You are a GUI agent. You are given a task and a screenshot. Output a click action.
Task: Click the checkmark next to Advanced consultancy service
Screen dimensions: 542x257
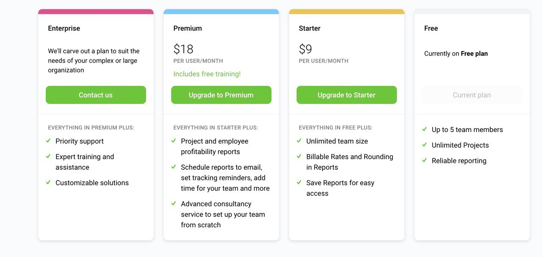[x=174, y=203]
